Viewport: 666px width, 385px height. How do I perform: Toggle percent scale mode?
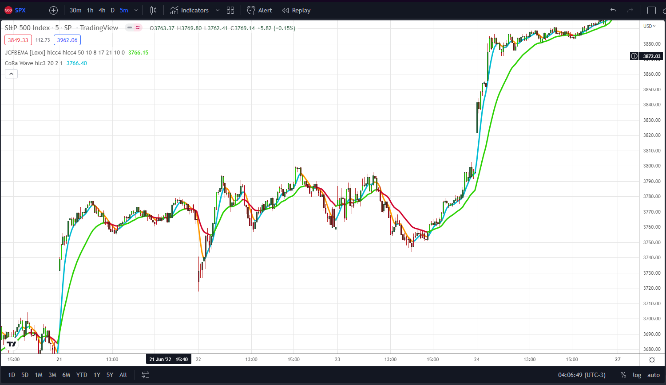pos(623,375)
